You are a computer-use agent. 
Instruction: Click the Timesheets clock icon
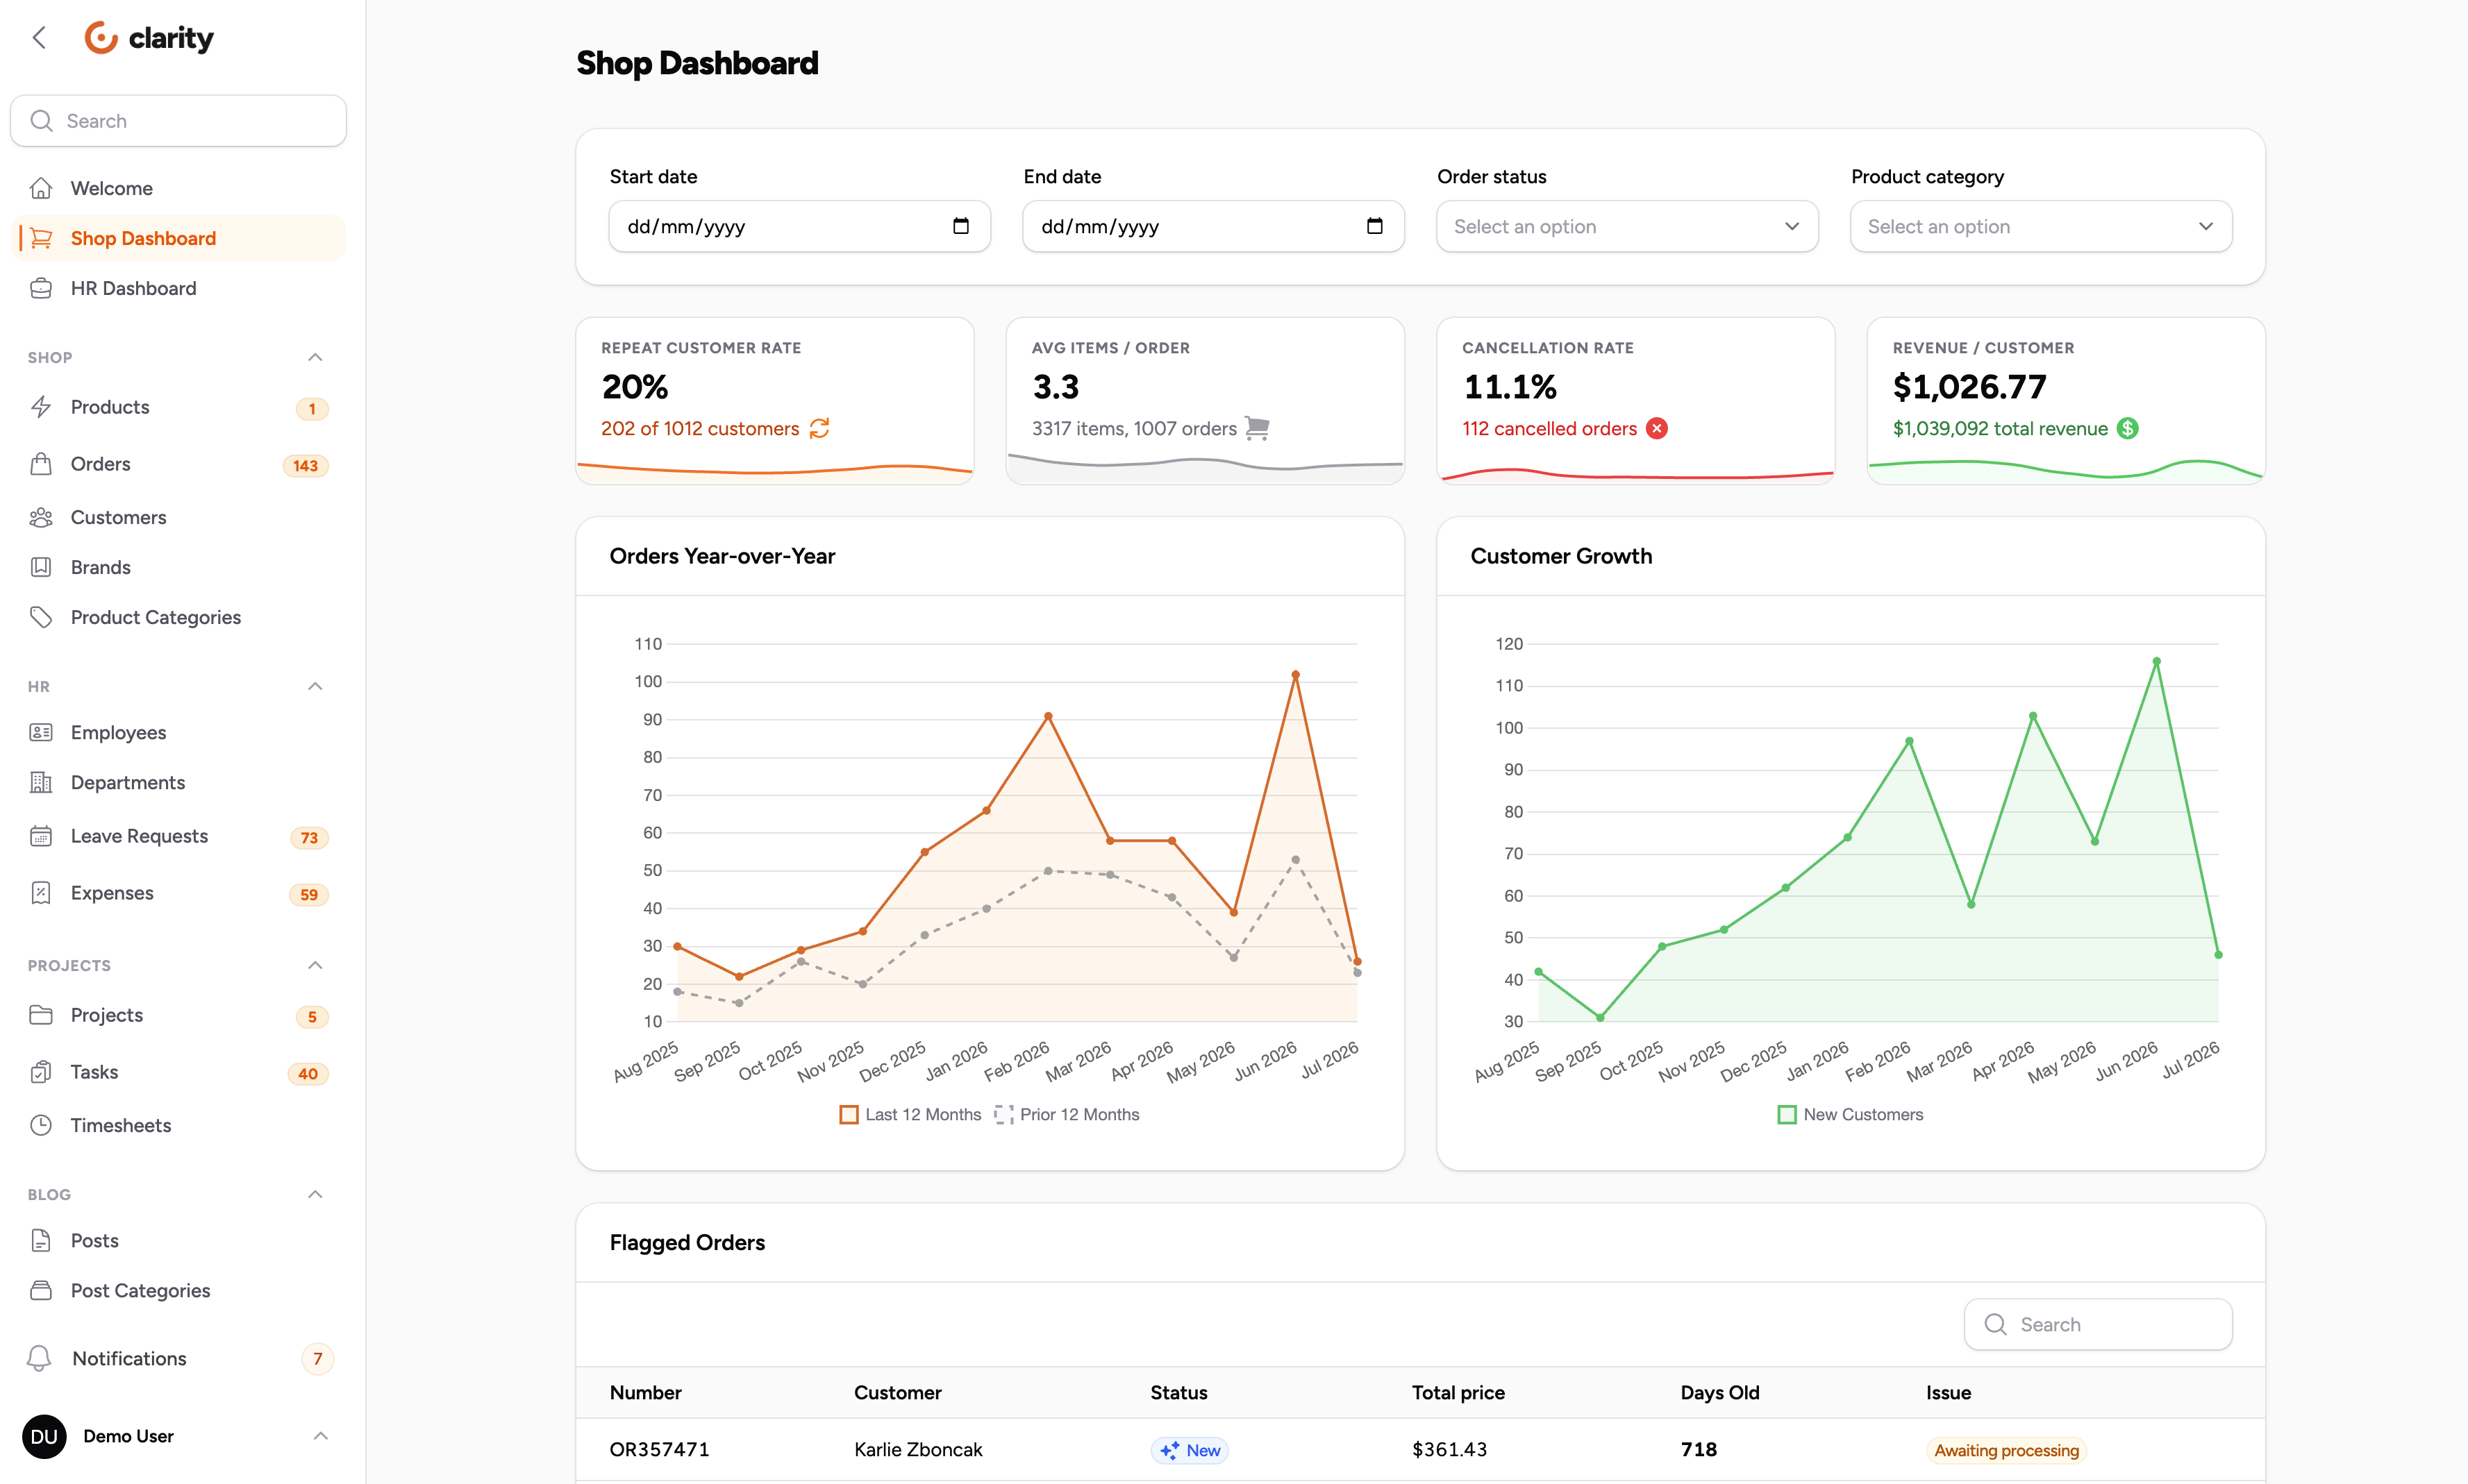pyautogui.click(x=41, y=1125)
